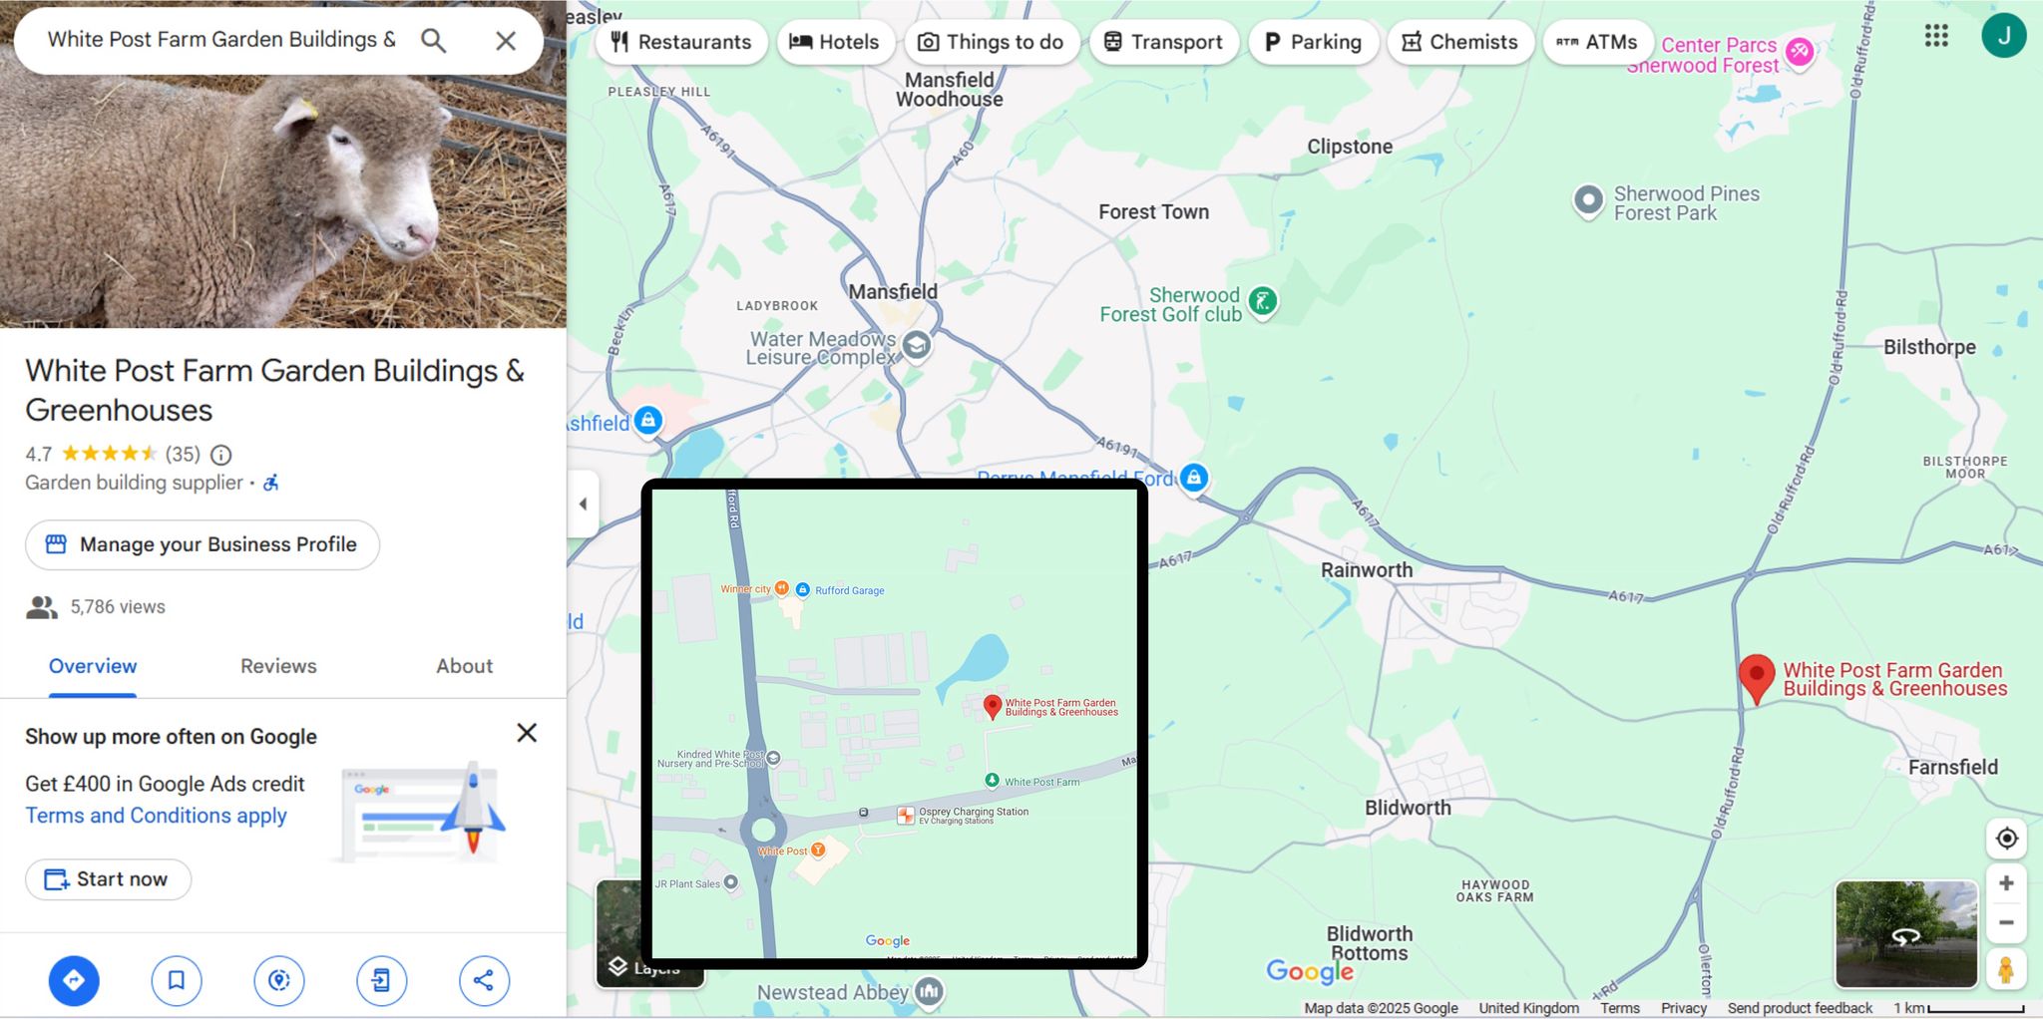
Task: Clear the search box text
Action: [506, 41]
